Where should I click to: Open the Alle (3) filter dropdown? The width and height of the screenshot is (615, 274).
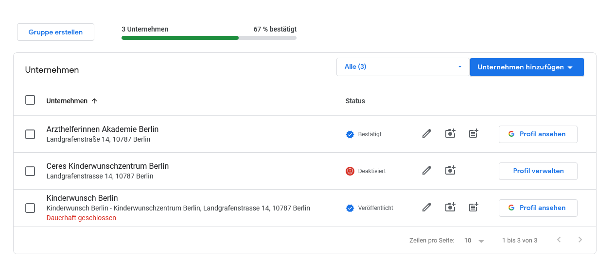coord(403,67)
